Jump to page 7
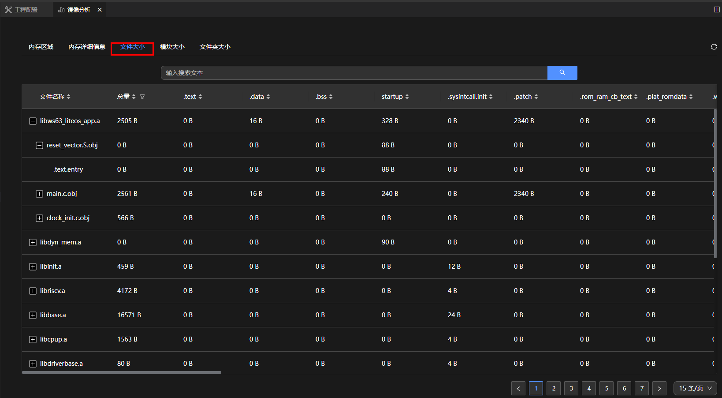Image resolution: width=722 pixels, height=398 pixels. (x=642, y=388)
